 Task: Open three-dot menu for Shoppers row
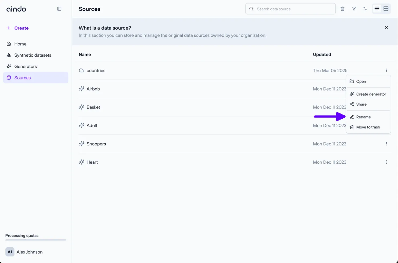coord(386,144)
